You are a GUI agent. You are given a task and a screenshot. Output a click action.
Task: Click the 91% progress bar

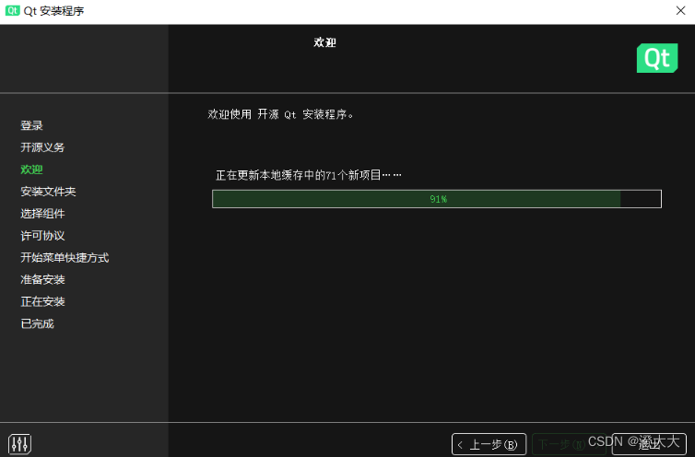coord(437,199)
